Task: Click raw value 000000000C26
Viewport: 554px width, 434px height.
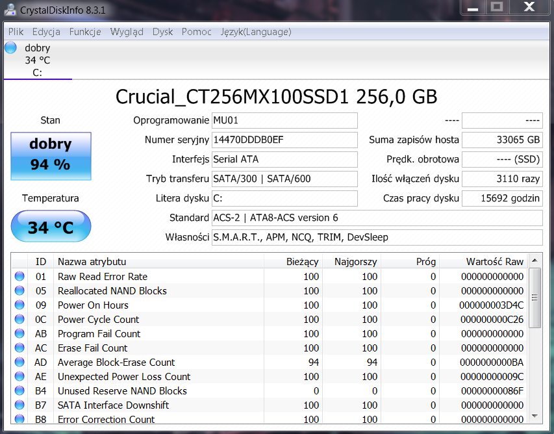Action: tap(492, 320)
